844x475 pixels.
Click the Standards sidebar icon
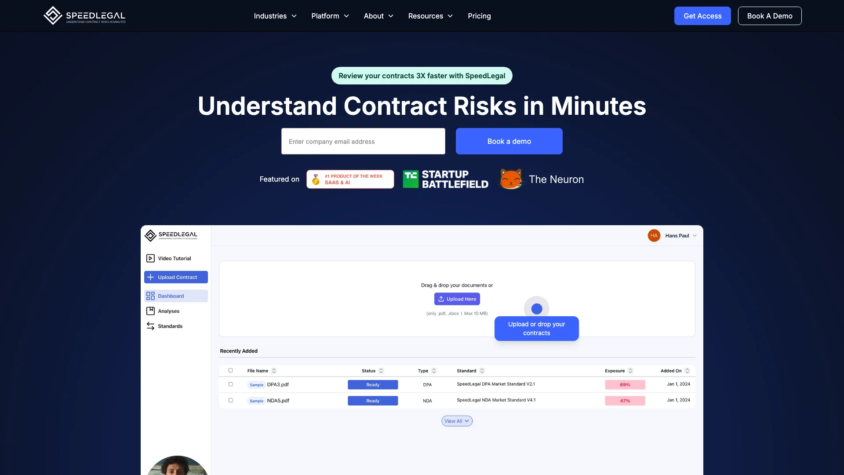pyautogui.click(x=150, y=326)
